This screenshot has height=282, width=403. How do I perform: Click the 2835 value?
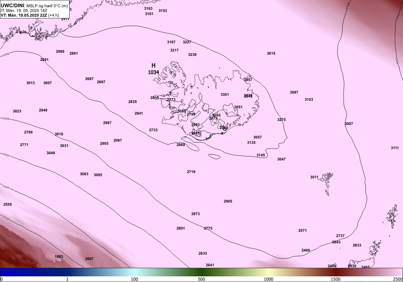tap(133, 102)
